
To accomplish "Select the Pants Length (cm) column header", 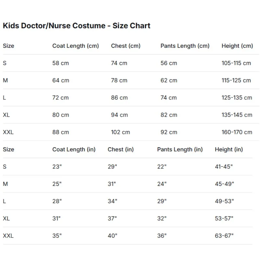I will (185, 46).
